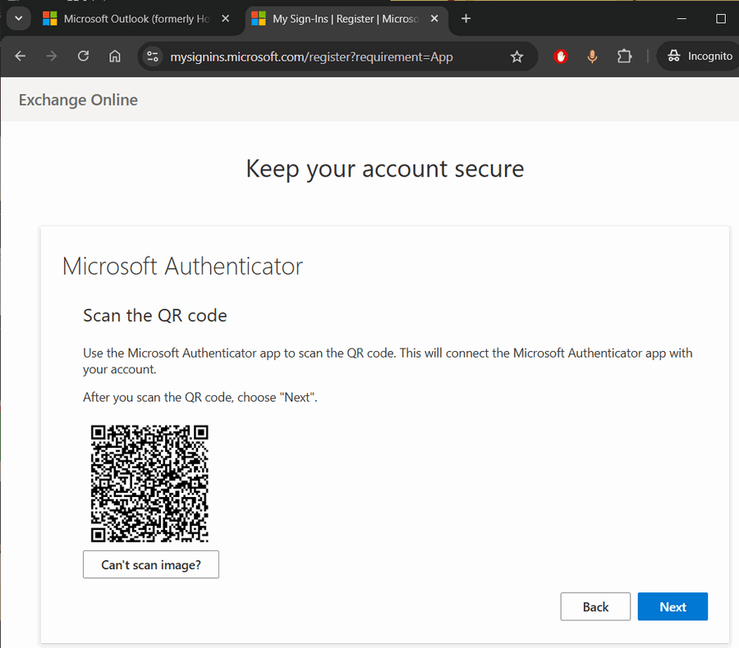Click the blue Next button
Screen dimensions: 739x648
coord(672,607)
